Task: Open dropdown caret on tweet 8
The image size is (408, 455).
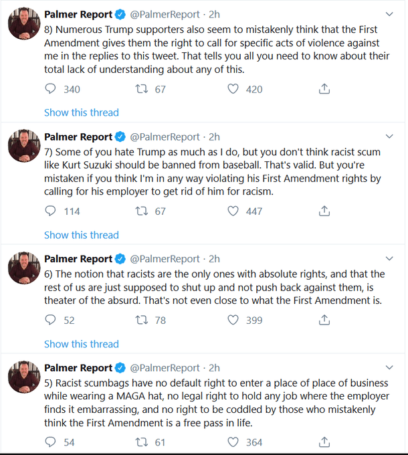Action: [390, 14]
